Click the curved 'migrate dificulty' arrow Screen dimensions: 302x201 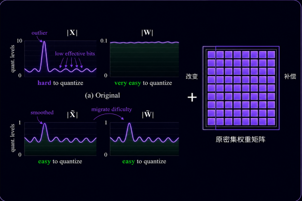pos(109,116)
